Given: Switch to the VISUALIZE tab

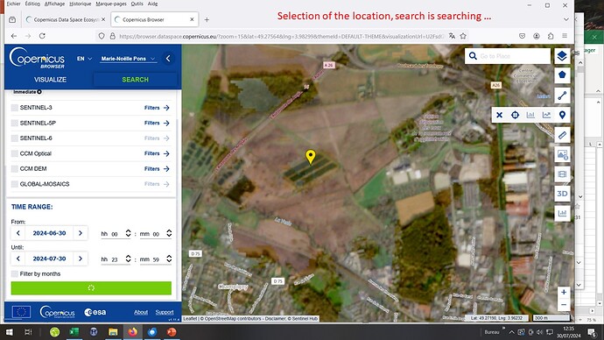Looking at the screenshot, I should point(50,80).
